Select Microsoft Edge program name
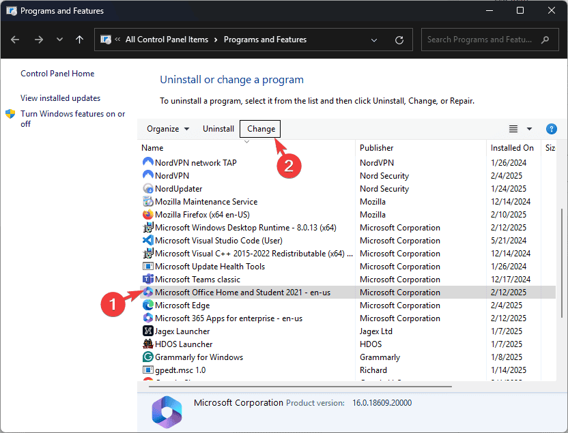Screen dimensions: 568x433 [182, 305]
